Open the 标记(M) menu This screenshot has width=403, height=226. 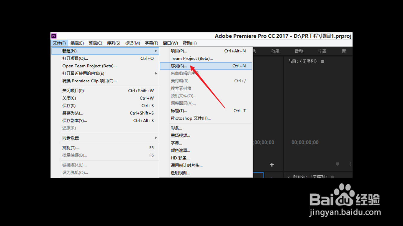(132, 43)
